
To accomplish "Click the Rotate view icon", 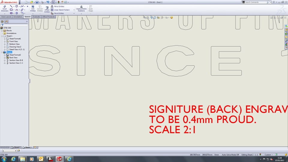I will [155, 18].
